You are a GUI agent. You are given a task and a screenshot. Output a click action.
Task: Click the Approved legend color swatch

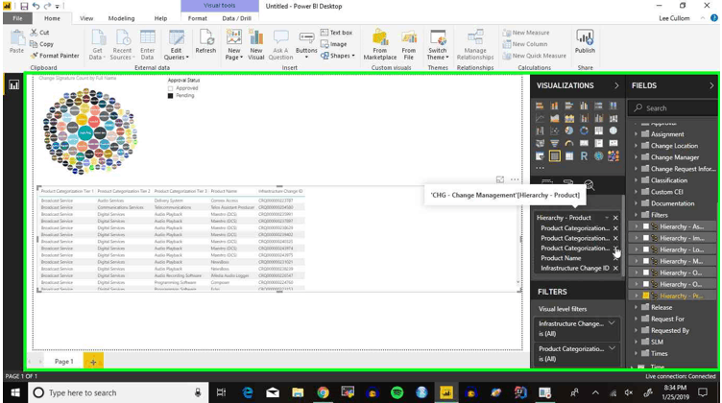coord(170,88)
